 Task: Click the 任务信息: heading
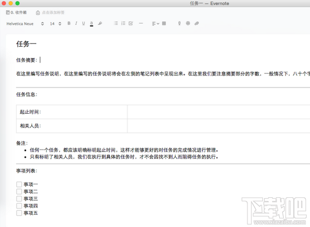[x=27, y=95]
